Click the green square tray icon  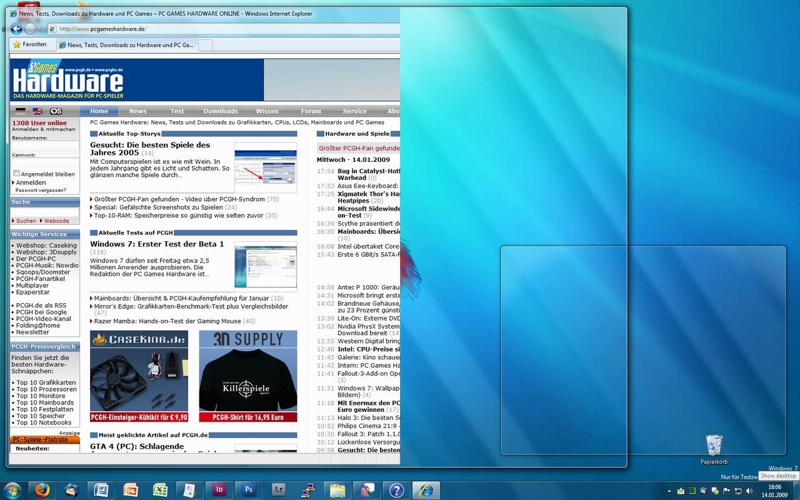692,491
